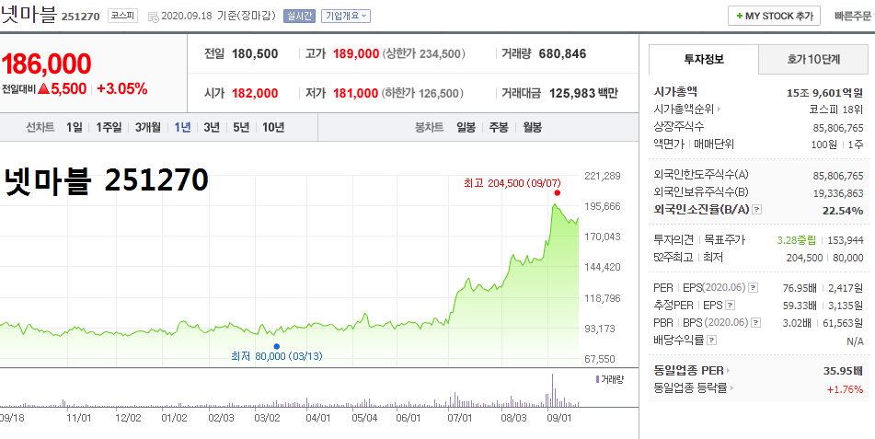
Task: Click the 실시간 button
Action: (x=299, y=17)
